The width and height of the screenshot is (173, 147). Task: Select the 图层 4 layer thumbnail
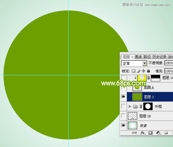click(x=137, y=88)
